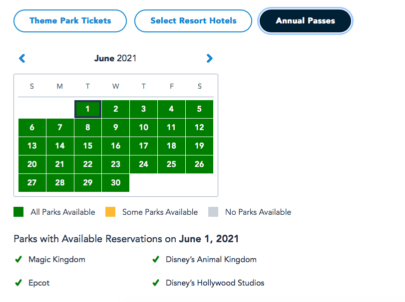Screen dimensions: 405x302
Task: Click green checkmark beside Magic Kingdom
Action: click(18, 260)
